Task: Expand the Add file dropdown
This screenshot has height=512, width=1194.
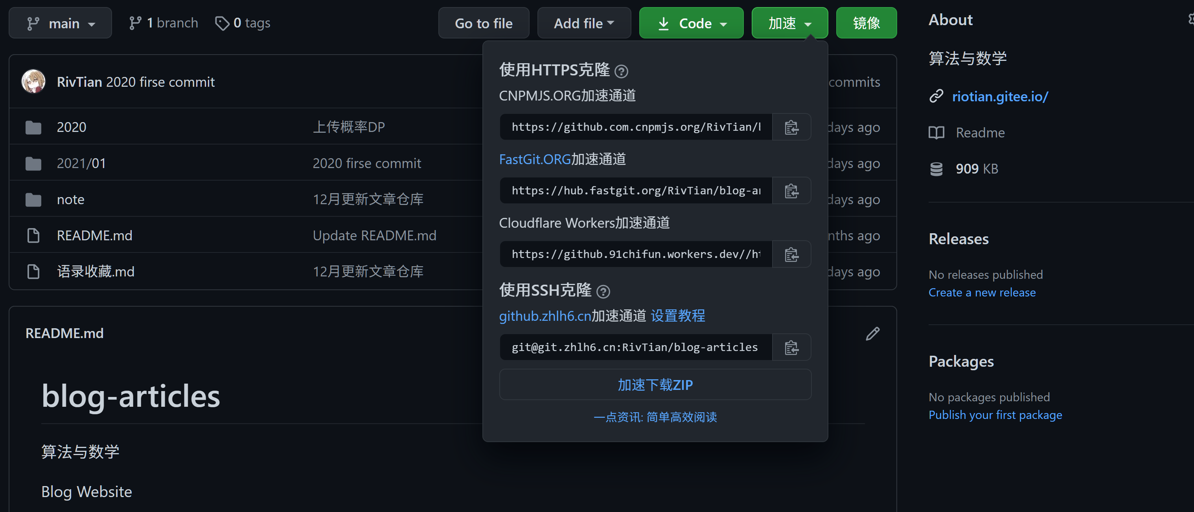Action: [x=584, y=23]
